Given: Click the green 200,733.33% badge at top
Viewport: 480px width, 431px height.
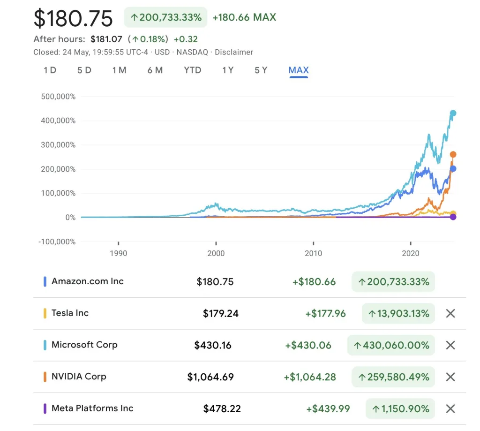Looking at the screenshot, I should point(165,18).
